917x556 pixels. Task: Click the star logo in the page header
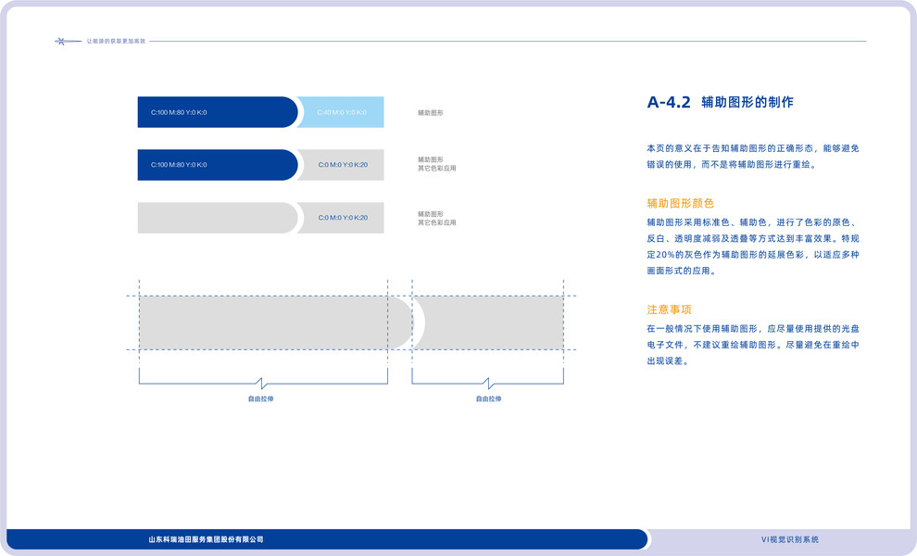tap(68, 41)
